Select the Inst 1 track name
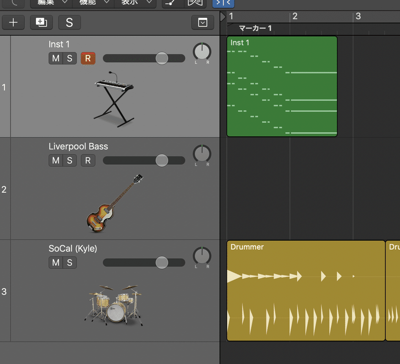 click(x=59, y=44)
